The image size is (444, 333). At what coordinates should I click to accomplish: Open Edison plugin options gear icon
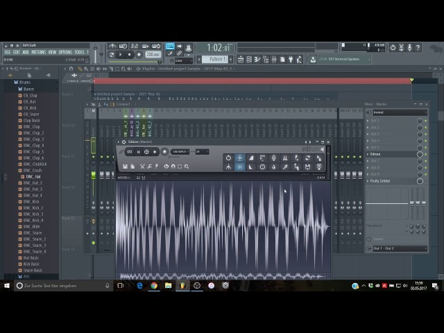click(x=123, y=142)
